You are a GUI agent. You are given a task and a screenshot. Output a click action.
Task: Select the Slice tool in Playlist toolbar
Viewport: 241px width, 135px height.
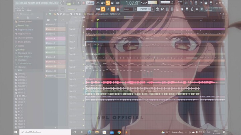point(71,14)
